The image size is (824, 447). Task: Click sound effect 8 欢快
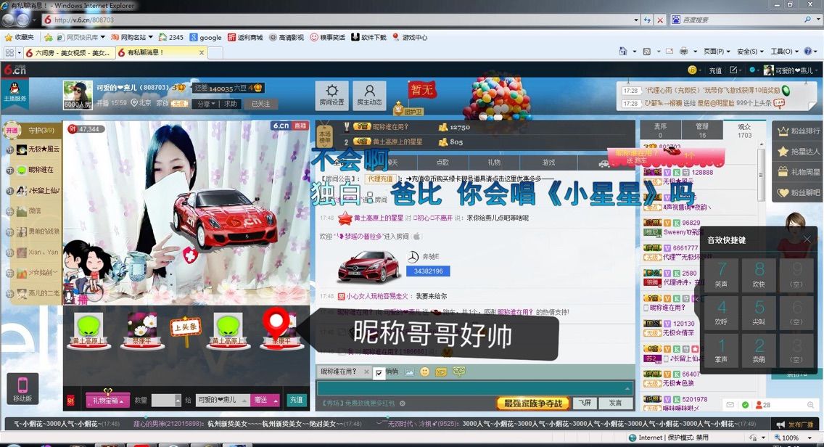pyautogui.click(x=759, y=275)
